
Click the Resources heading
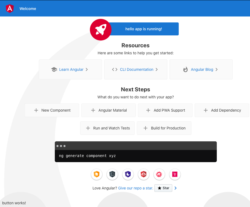tap(136, 45)
